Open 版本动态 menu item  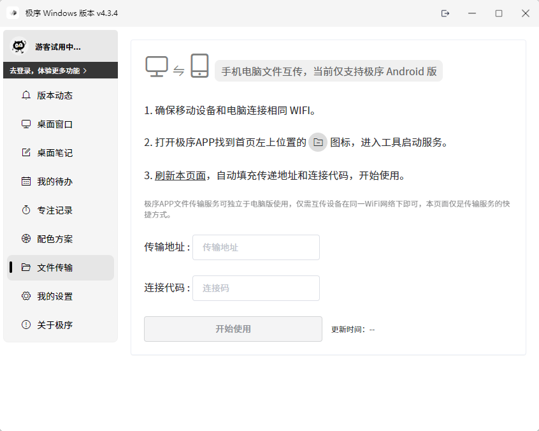click(x=61, y=95)
